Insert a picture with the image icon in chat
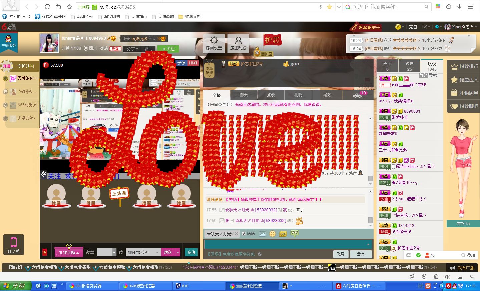This screenshot has height=291, width=480. [x=263, y=234]
